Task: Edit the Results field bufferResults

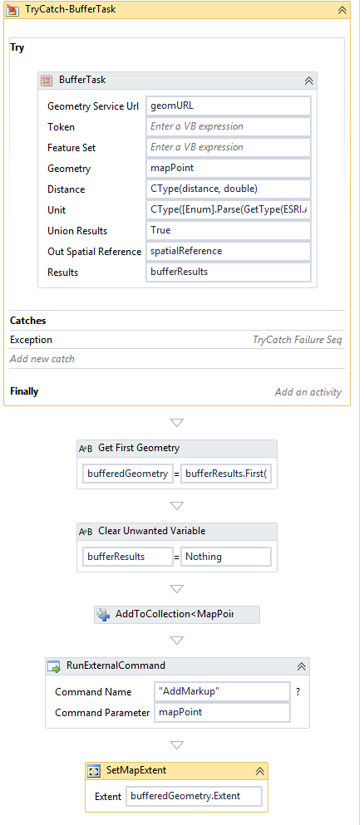Action: coord(229,272)
